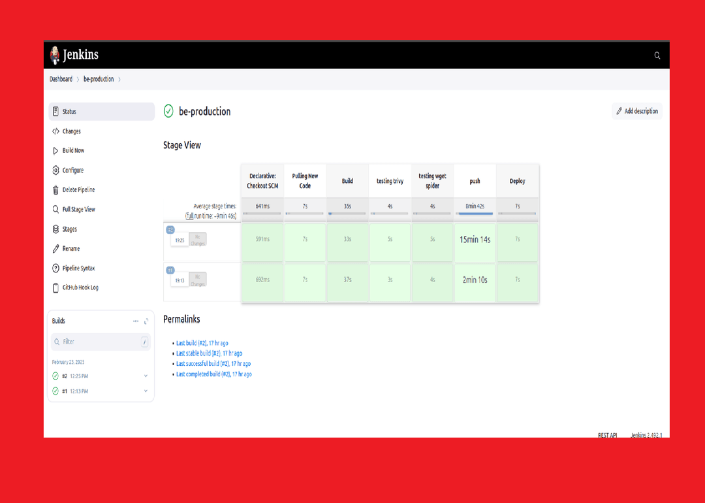The height and width of the screenshot is (503, 705).
Task: Open Pipeline Syntax help
Action: [x=78, y=268]
